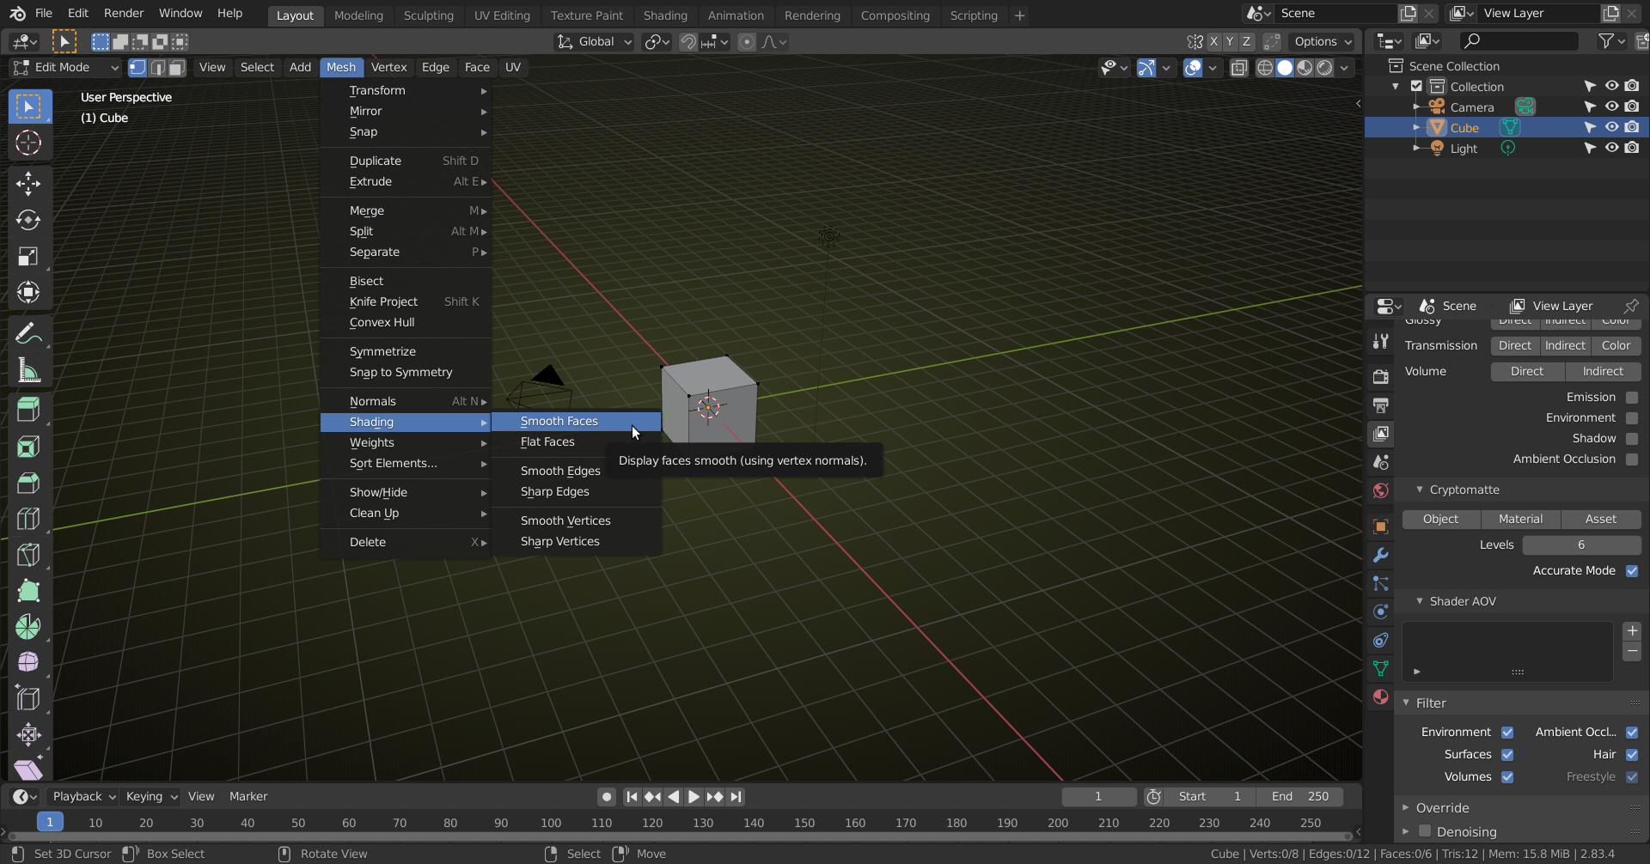Uncheck the Hair filter checkbox
Image resolution: width=1650 pixels, height=864 pixels.
1632,755
